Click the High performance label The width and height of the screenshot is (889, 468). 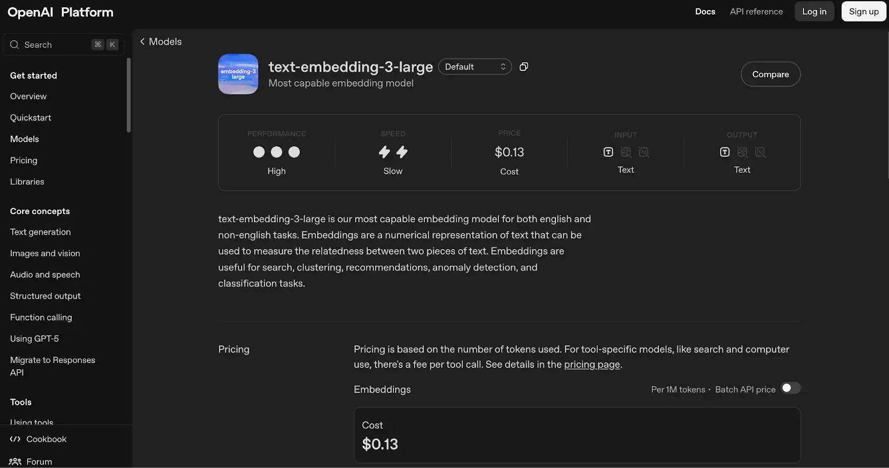click(x=277, y=171)
